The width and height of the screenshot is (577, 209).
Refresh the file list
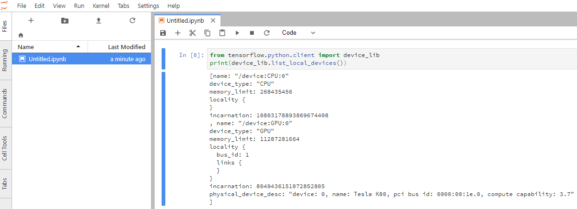point(132,20)
